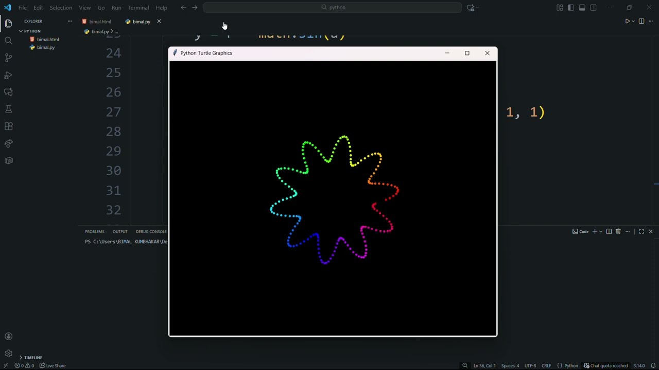Open the File menu

tap(23, 8)
